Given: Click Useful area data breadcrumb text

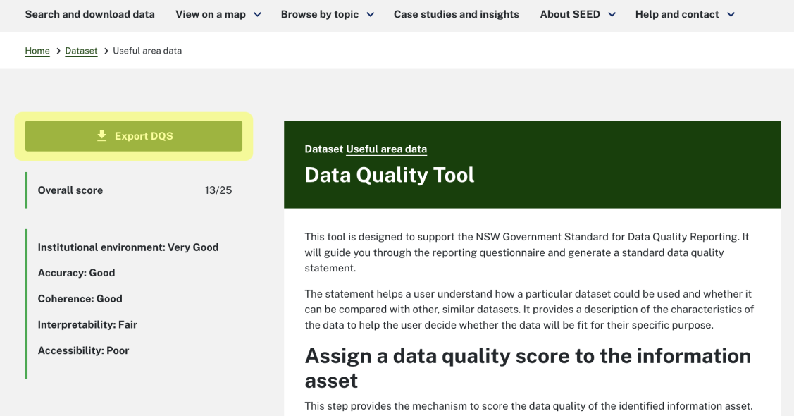Looking at the screenshot, I should coord(147,51).
